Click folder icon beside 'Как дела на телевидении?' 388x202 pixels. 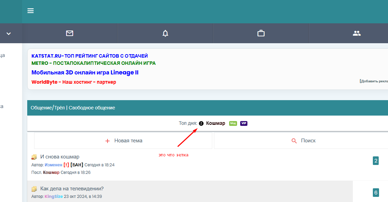coord(34,189)
